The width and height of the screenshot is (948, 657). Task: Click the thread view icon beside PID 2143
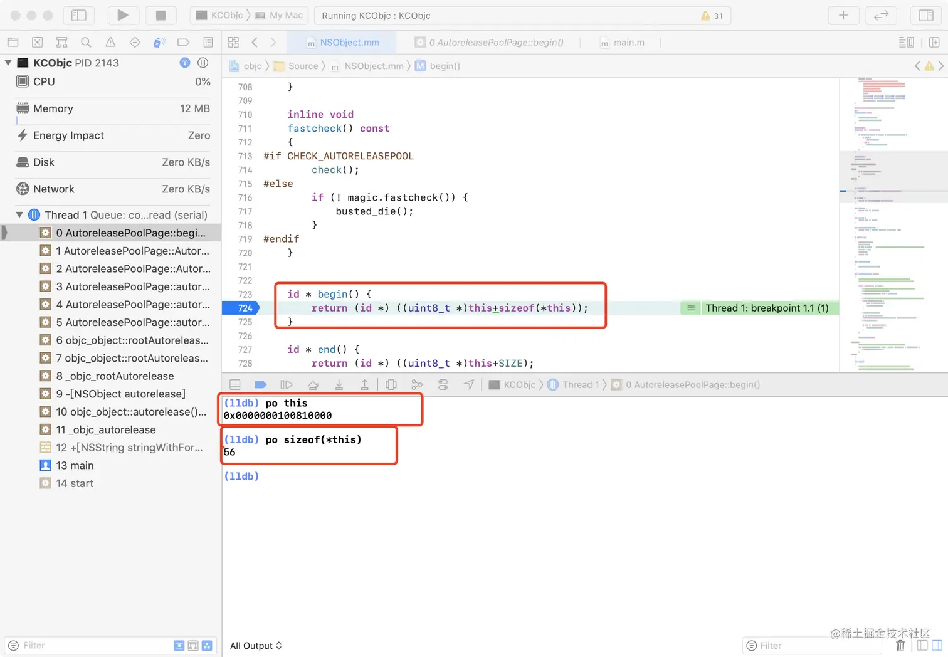(x=203, y=63)
